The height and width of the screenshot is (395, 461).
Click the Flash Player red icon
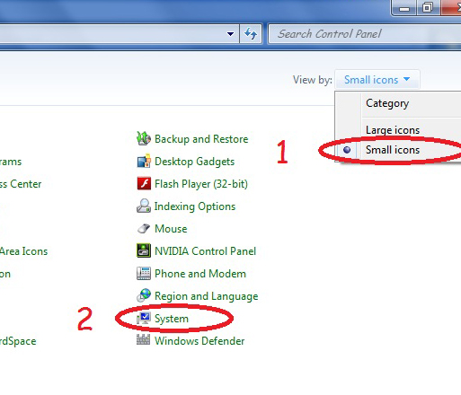(144, 183)
